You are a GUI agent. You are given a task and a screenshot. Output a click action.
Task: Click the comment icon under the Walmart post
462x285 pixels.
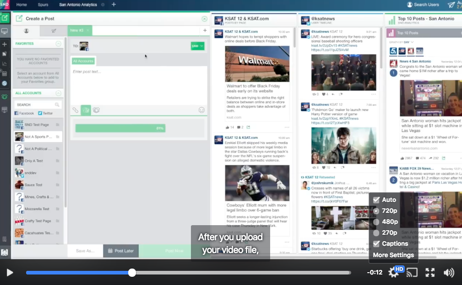(239, 127)
